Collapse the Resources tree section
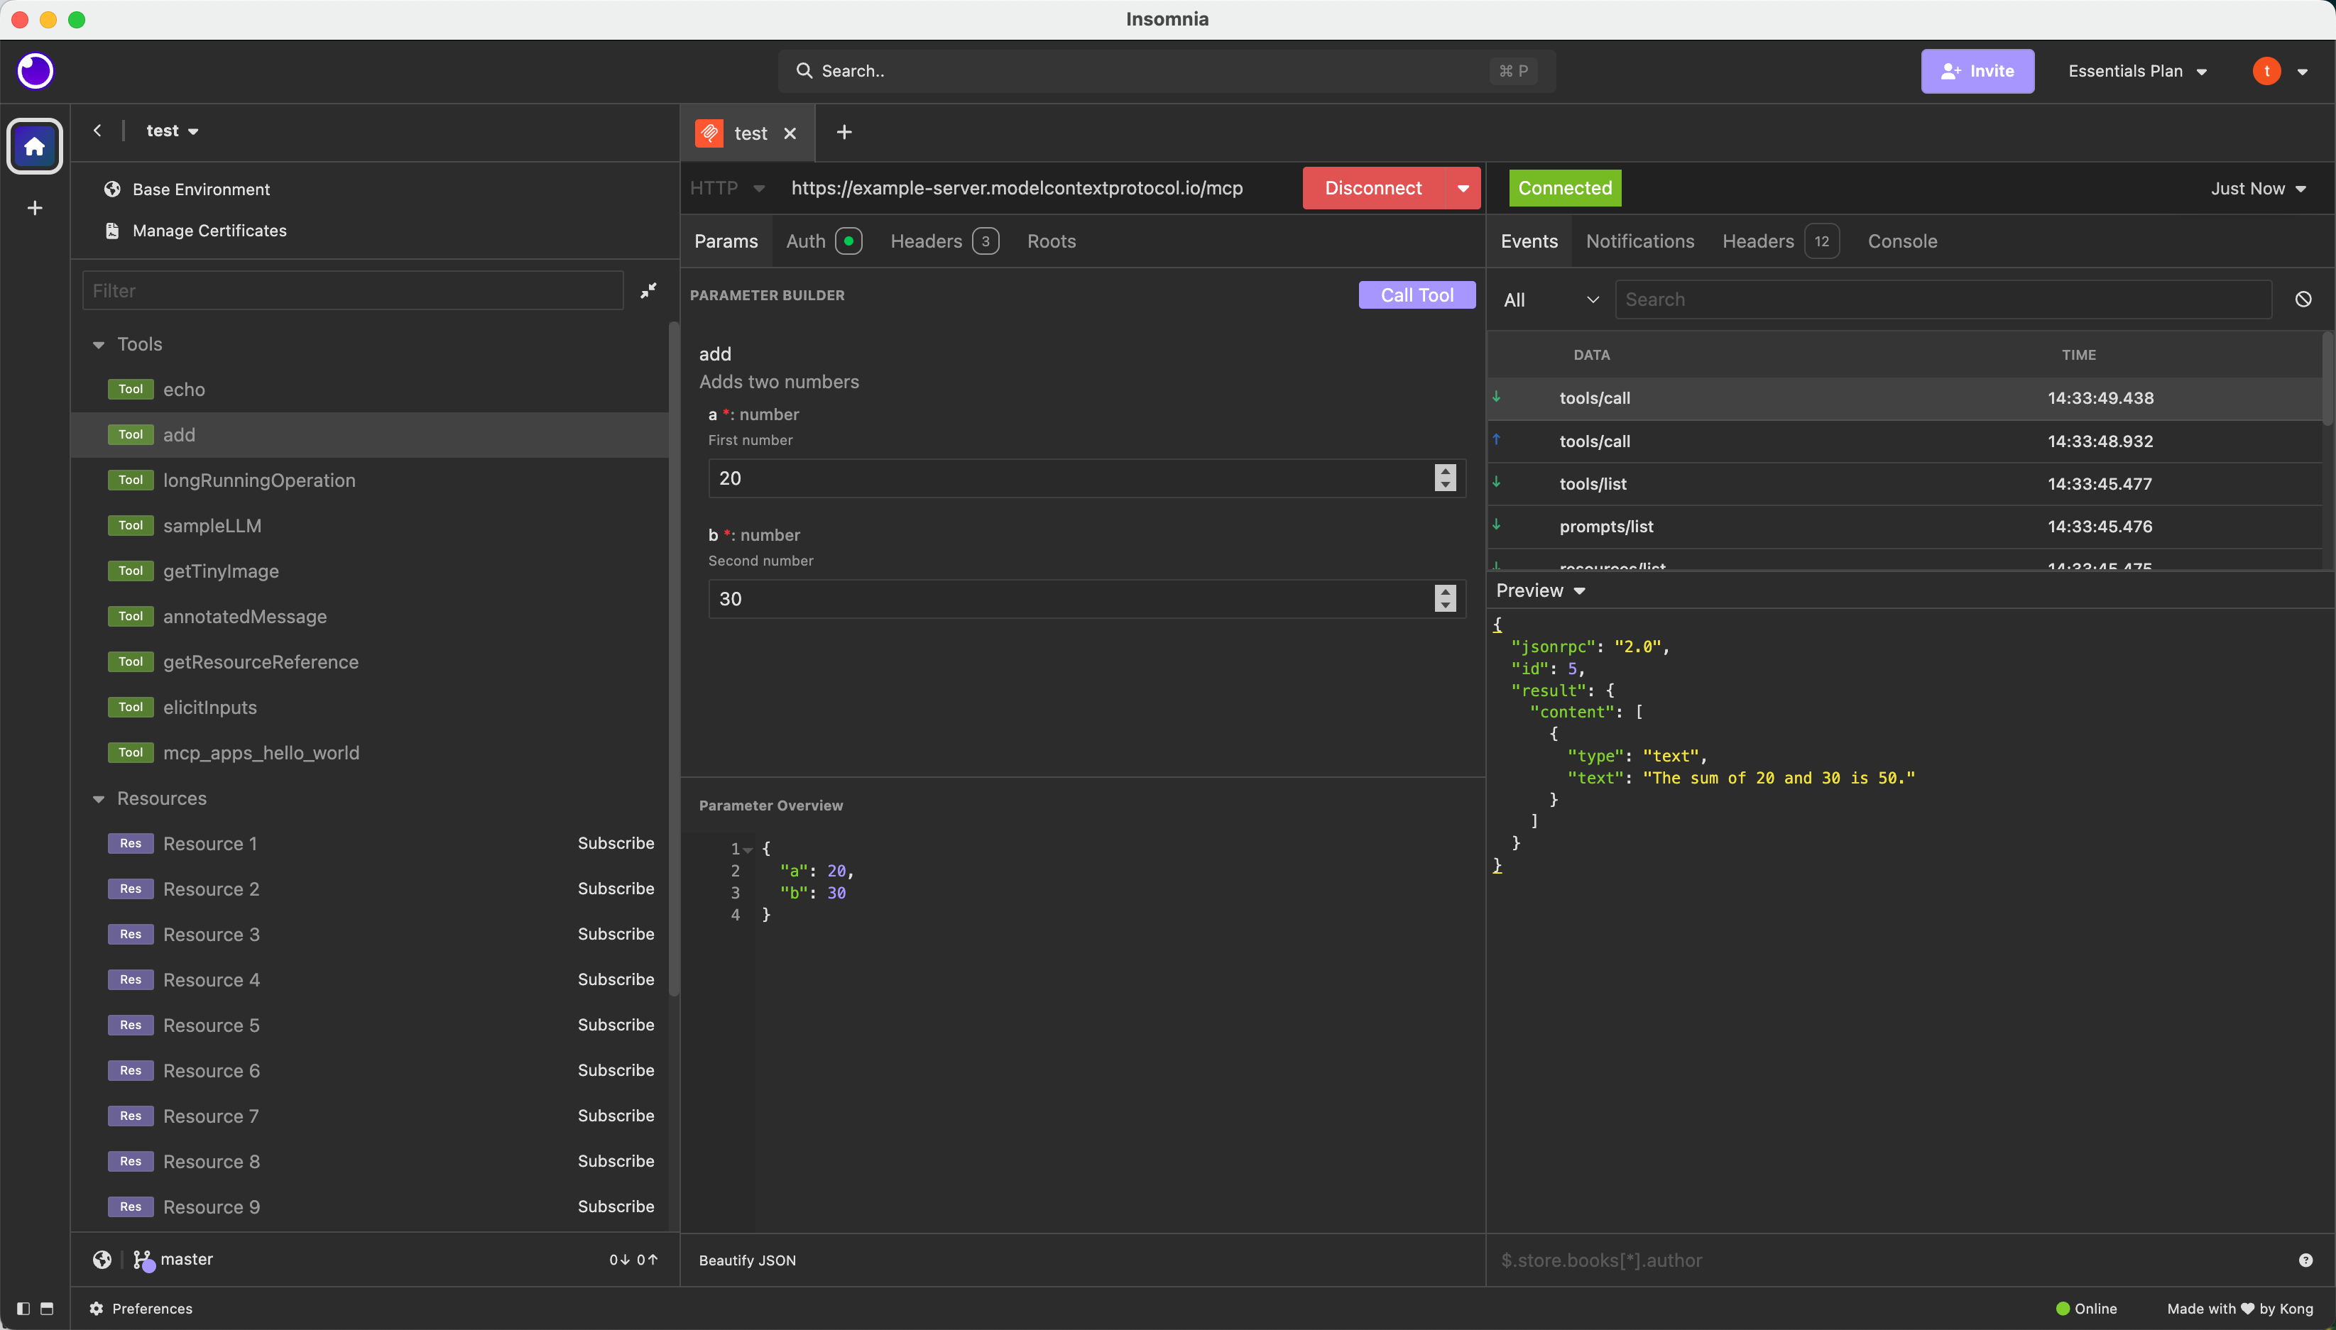This screenshot has height=1330, width=2336. pos(99,798)
